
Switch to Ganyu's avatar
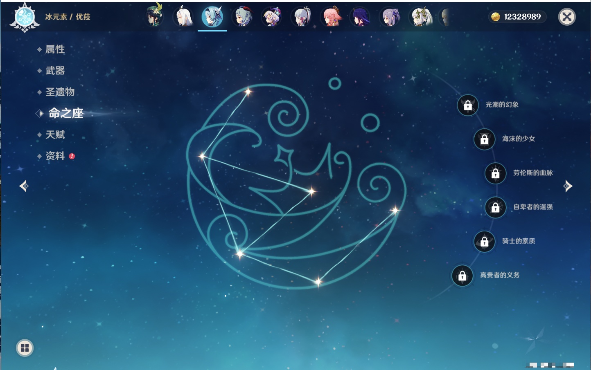242,17
